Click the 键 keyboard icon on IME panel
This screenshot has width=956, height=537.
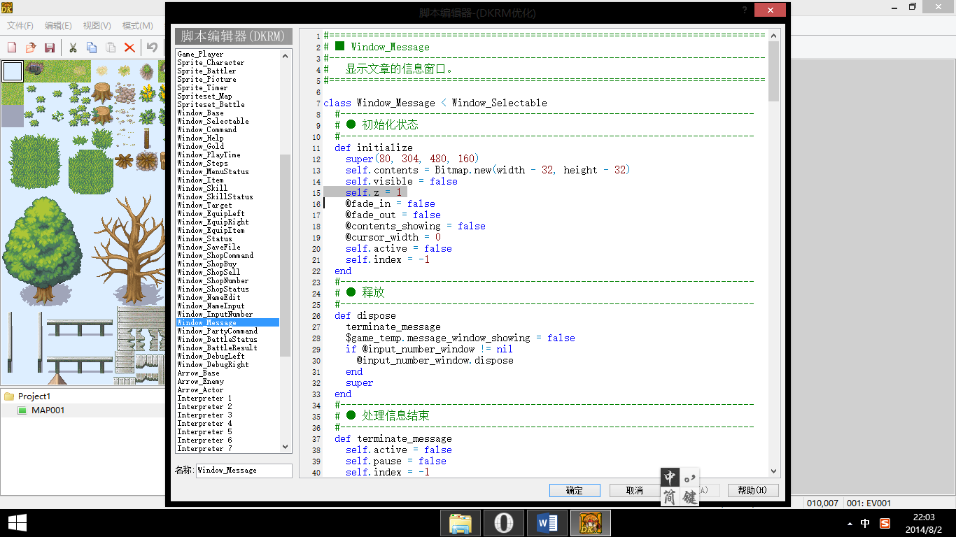point(689,496)
